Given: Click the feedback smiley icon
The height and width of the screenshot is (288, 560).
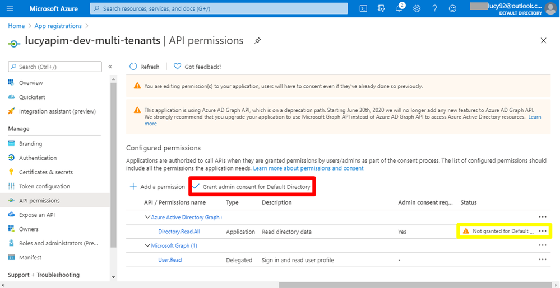Looking at the screenshot, I should coord(452,9).
